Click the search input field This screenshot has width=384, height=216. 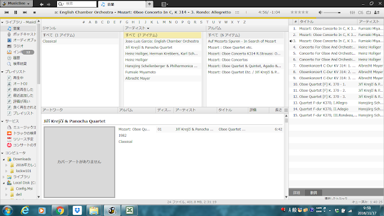tap(80, 4)
